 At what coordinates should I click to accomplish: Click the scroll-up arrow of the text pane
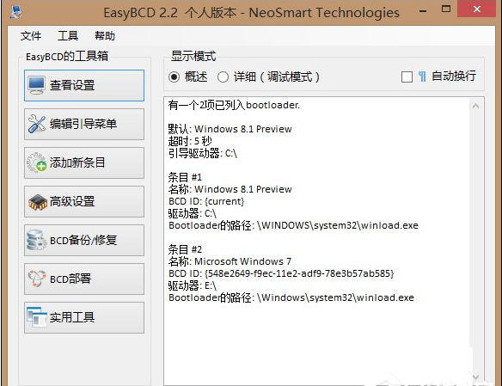[x=475, y=106]
